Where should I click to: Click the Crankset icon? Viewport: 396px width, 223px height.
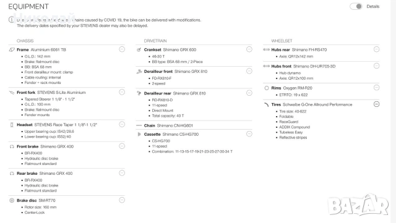[139, 49]
